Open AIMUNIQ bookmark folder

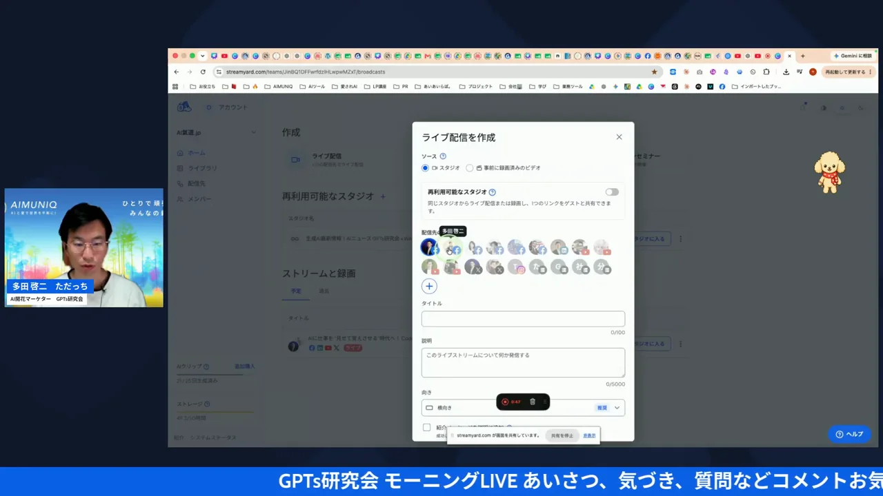[x=279, y=87]
